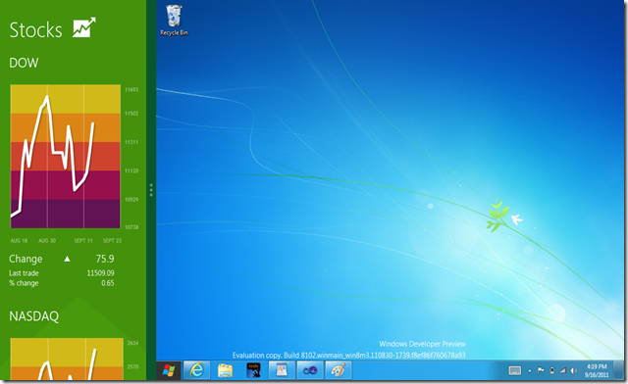The image size is (628, 384).
Task: Check the battery power tray icon
Action: click(551, 371)
